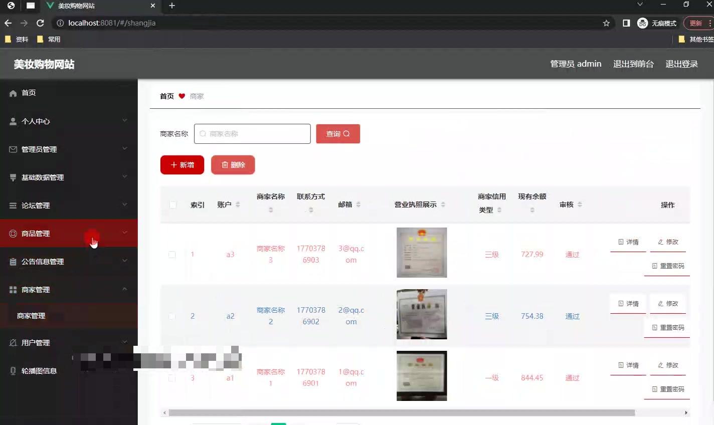Screen dimensions: 714x425
Task: Click the scrollbar left arrow under table
Action: (164, 413)
